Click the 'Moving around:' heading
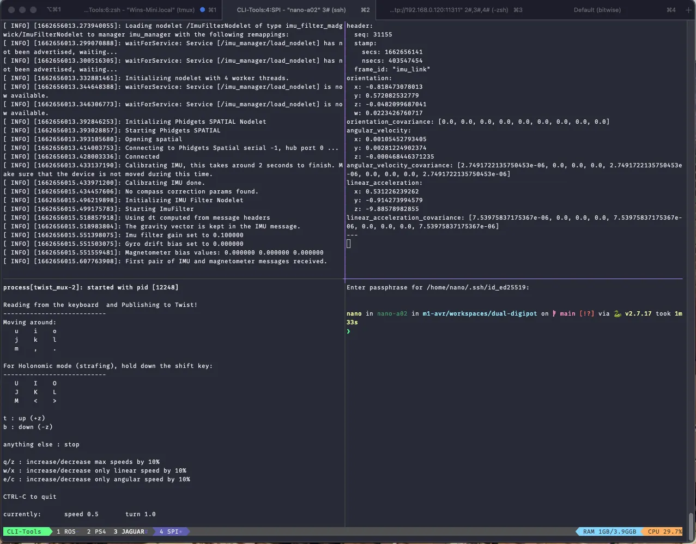Viewport: 696px width, 544px height. coord(29,322)
